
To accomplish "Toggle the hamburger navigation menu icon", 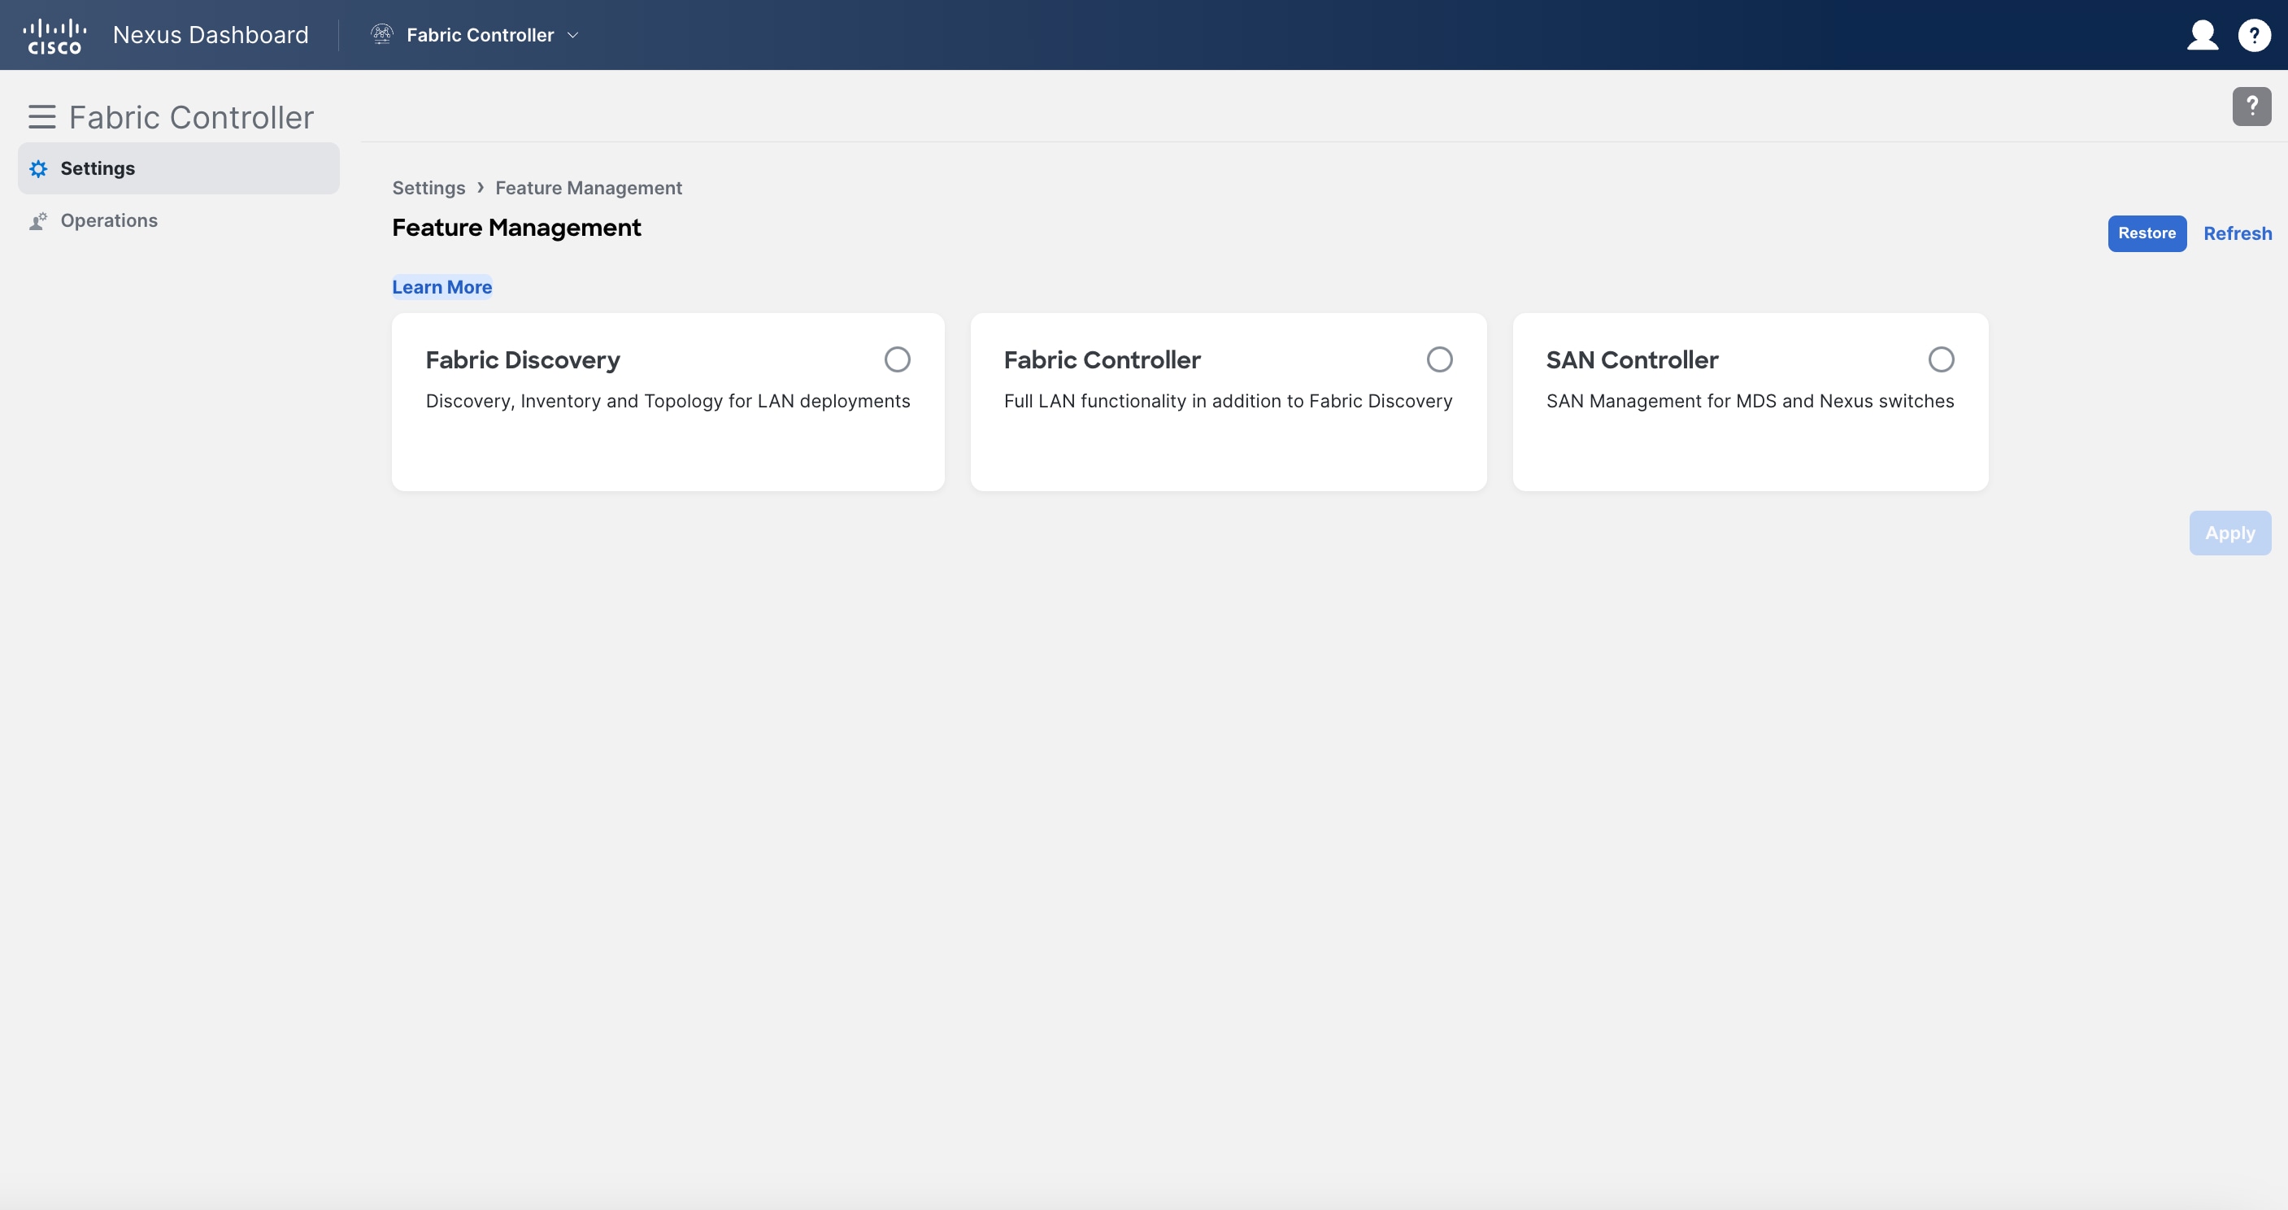I will pyautogui.click(x=41, y=117).
